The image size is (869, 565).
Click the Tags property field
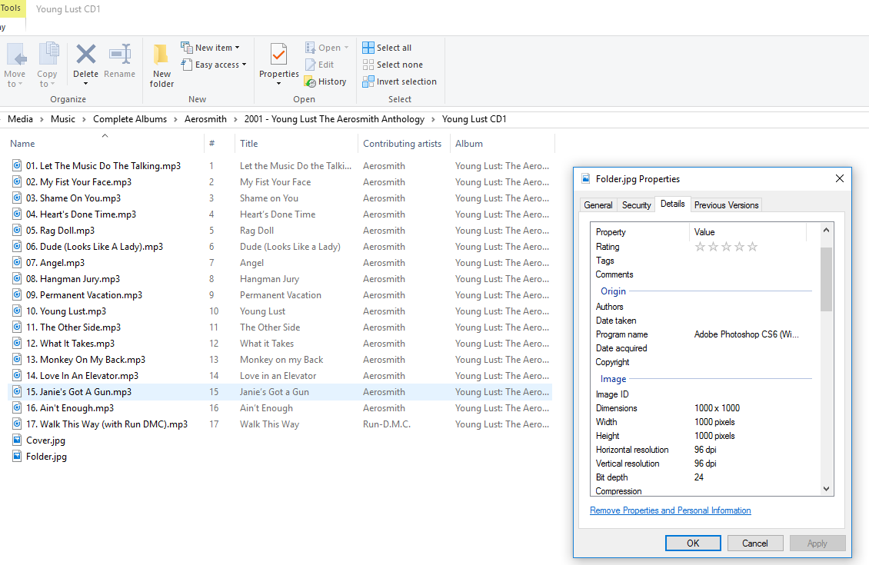pos(704,261)
